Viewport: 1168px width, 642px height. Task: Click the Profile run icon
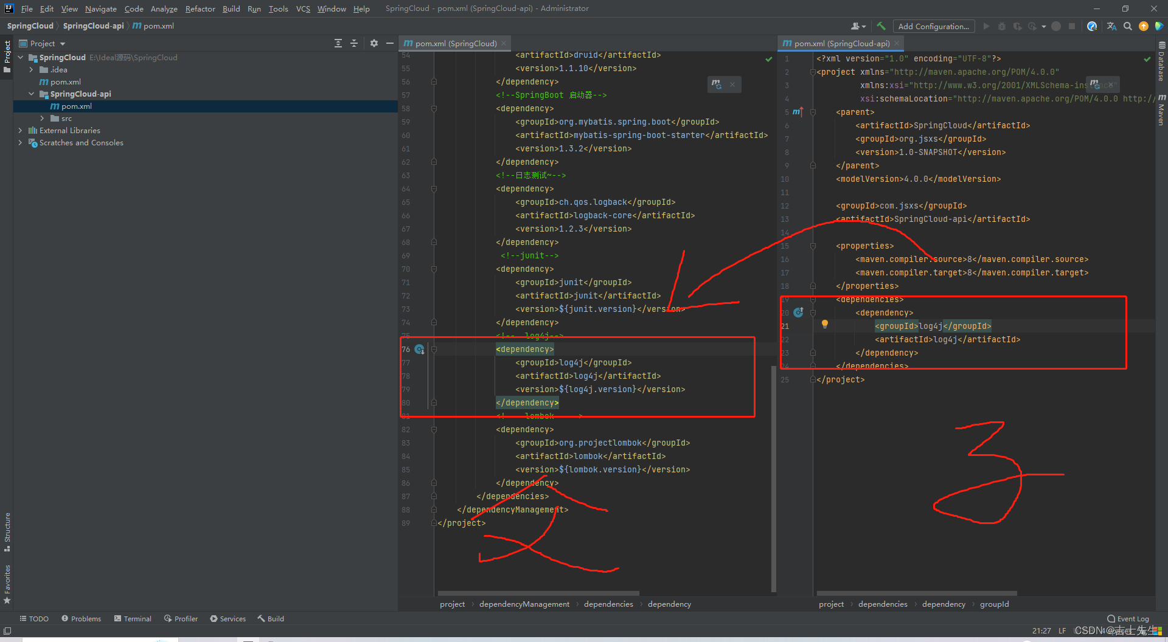coord(1032,26)
